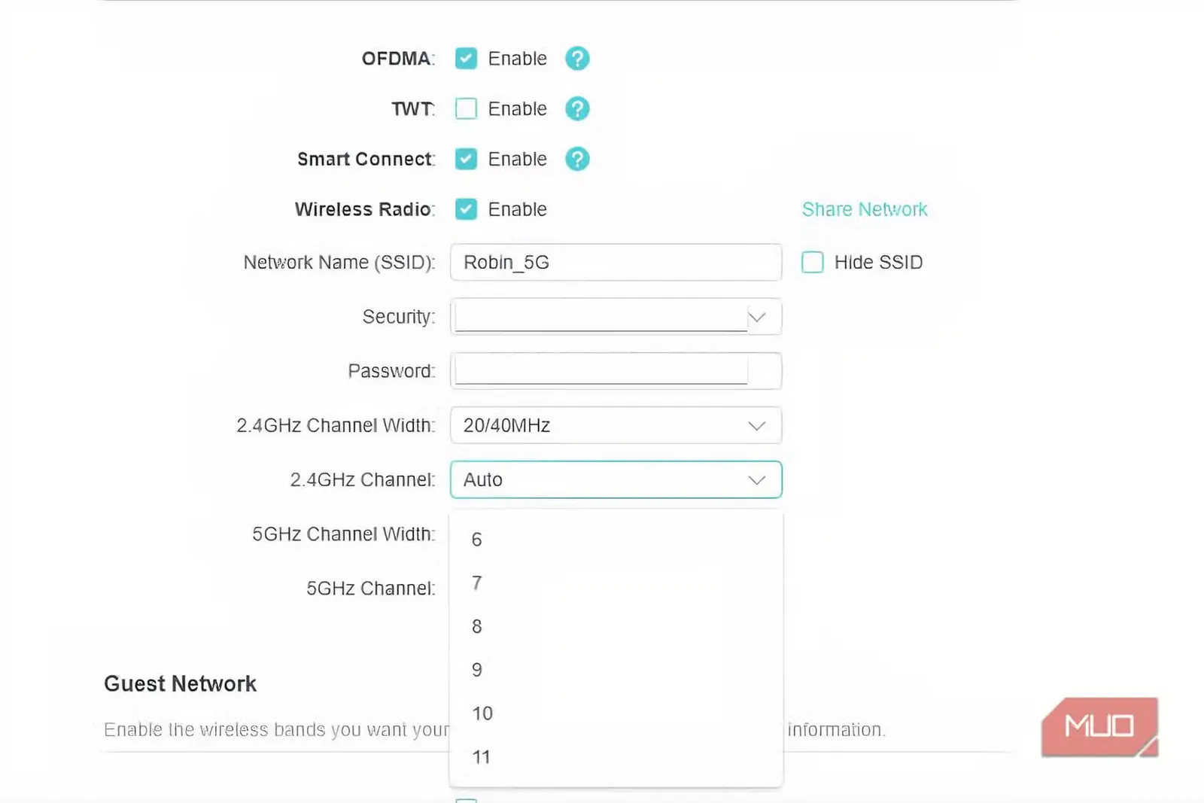Select channel 6 from the list
The image size is (1204, 803).
coord(616,540)
